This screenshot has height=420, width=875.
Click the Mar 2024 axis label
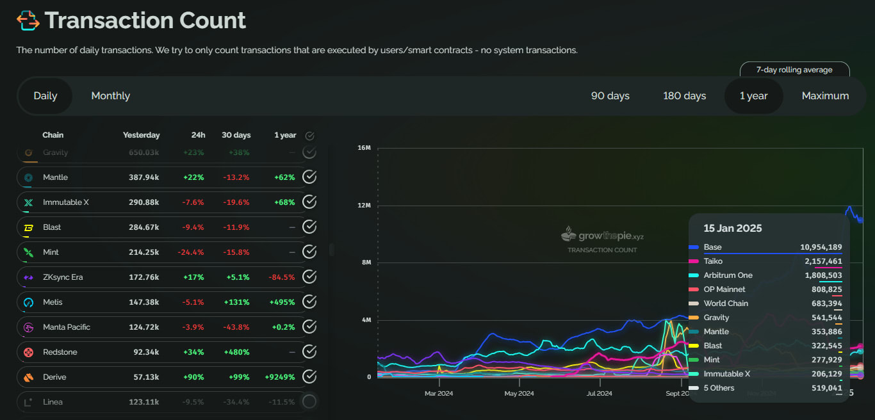point(439,393)
